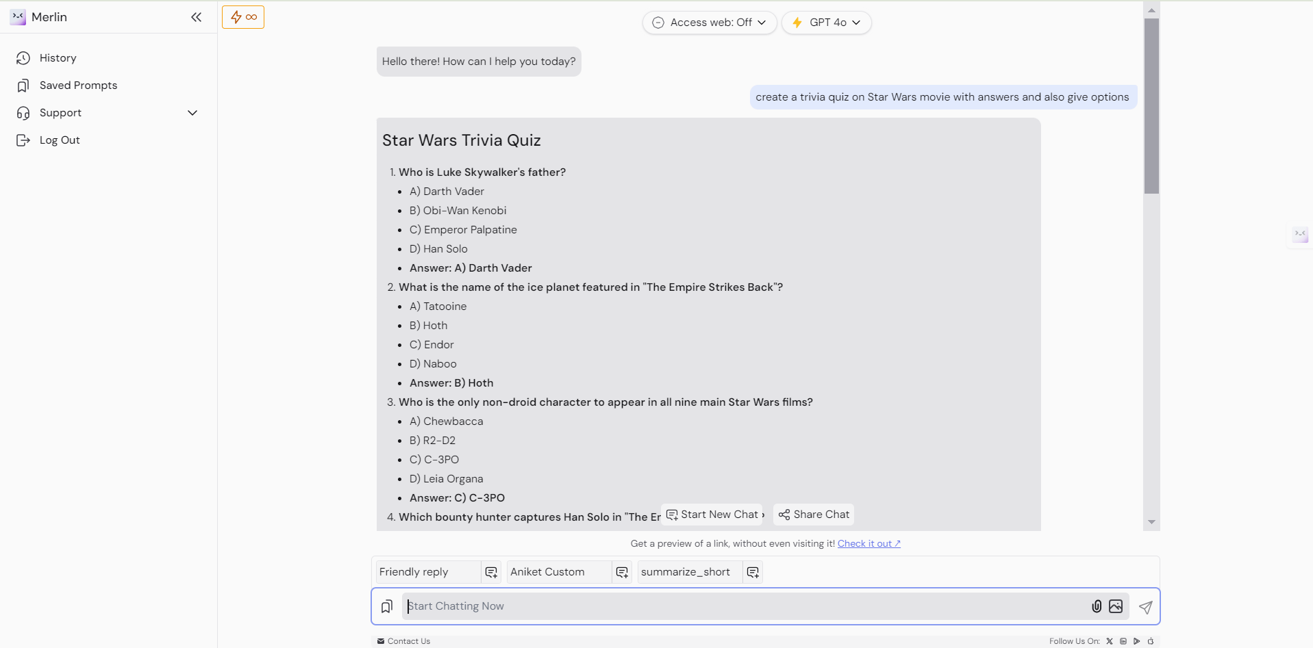The height and width of the screenshot is (648, 1313).
Task: Expand the Support section chevron
Action: (192, 113)
